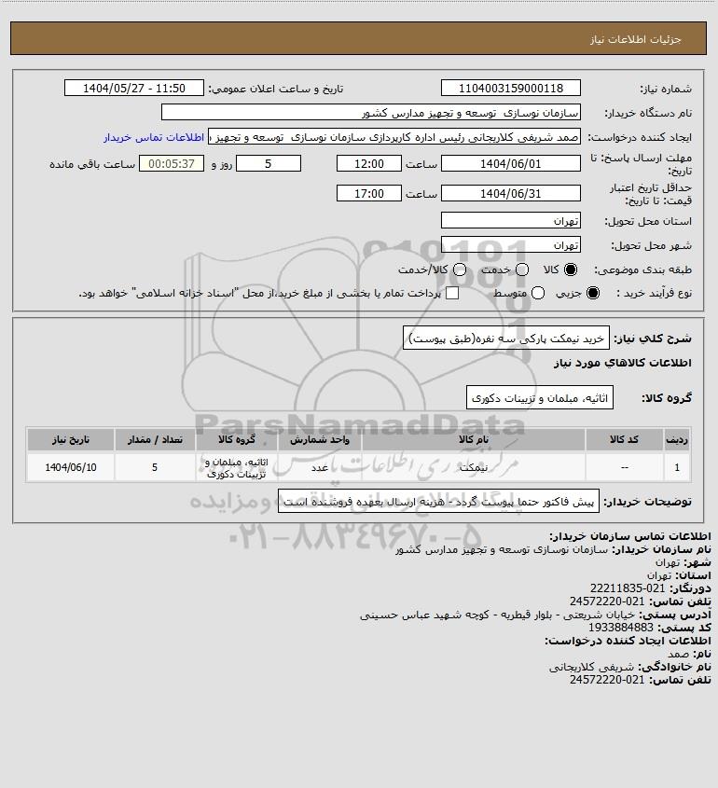Image resolution: width=718 pixels, height=788 pixels.
Task: Open the اطلاعات تماس خریدار link
Action: 154,137
